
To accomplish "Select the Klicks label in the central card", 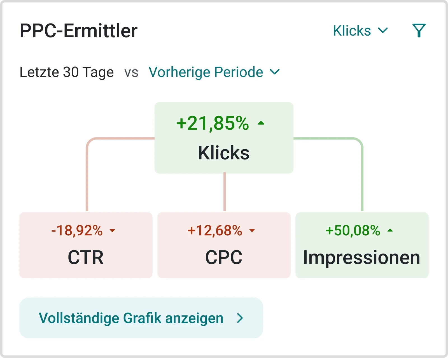I will point(224,153).
